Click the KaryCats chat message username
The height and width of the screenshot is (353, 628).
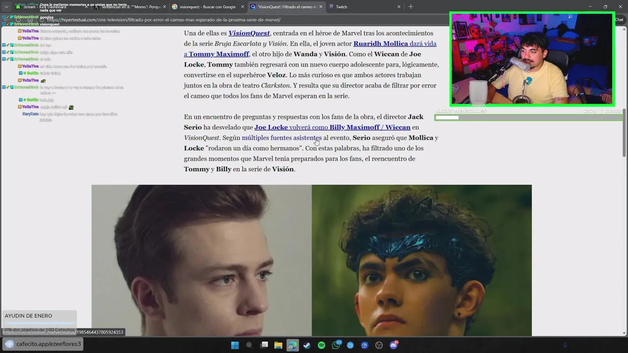[30, 114]
